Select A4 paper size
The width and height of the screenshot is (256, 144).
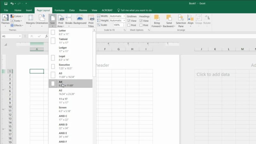coord(71,84)
